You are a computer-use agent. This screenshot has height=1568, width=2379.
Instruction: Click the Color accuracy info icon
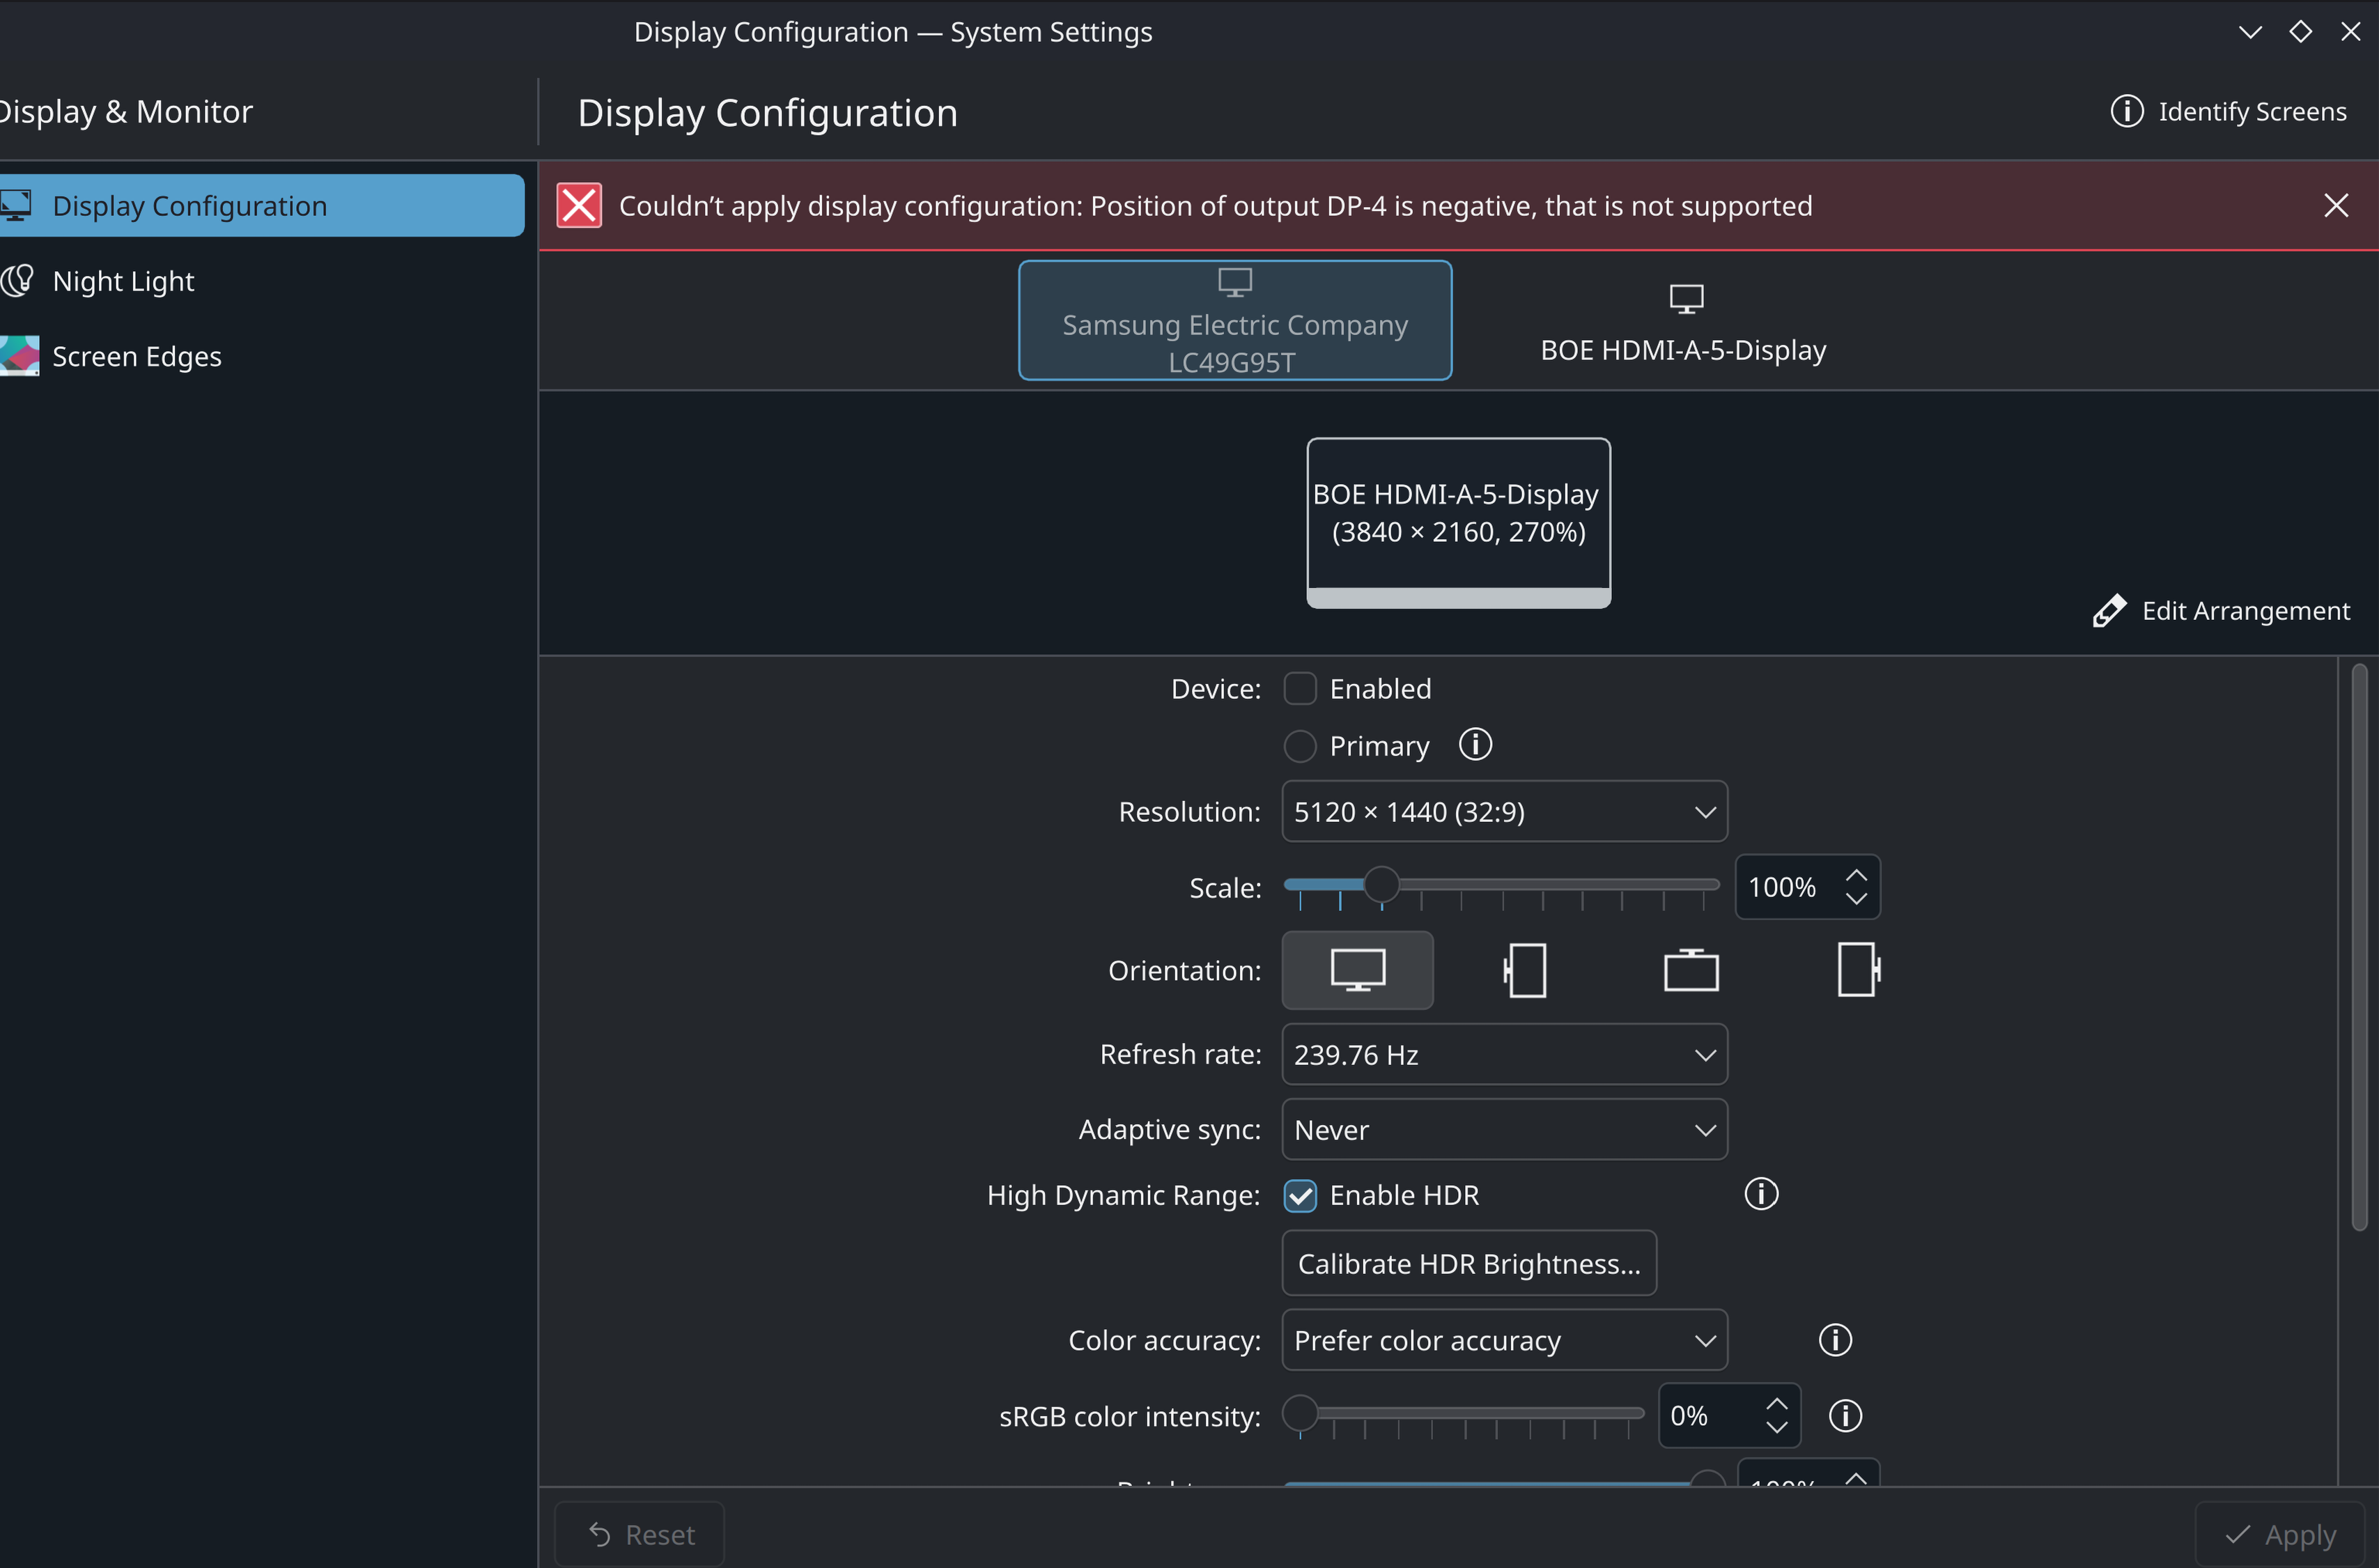1835,1340
